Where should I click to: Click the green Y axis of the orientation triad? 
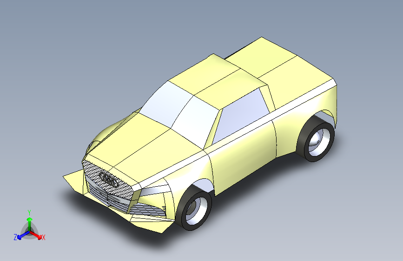(x=30, y=223)
